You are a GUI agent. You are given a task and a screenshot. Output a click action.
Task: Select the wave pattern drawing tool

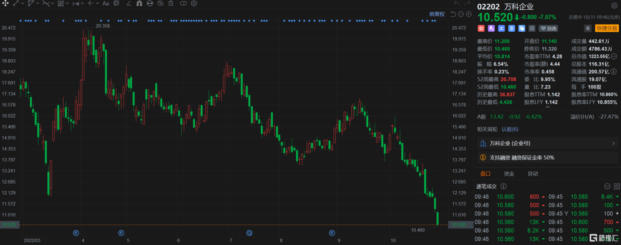(46, 3)
